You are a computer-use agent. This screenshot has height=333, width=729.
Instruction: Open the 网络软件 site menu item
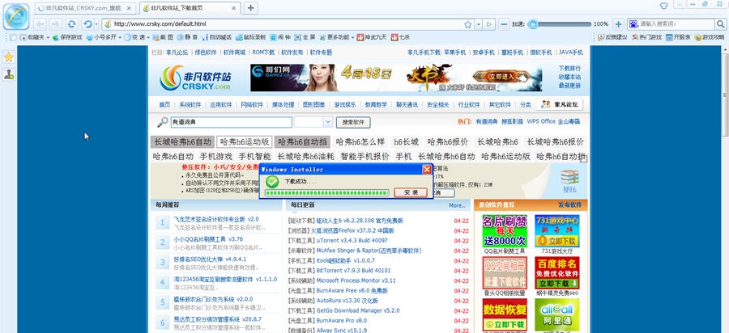252,105
